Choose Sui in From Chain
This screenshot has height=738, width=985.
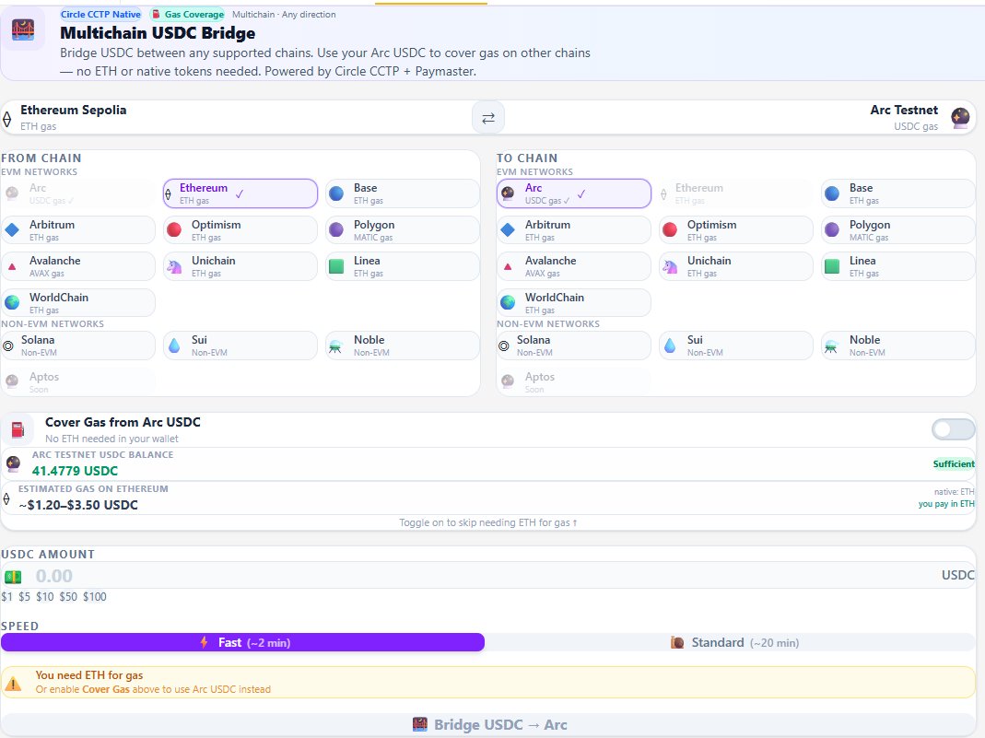(240, 346)
